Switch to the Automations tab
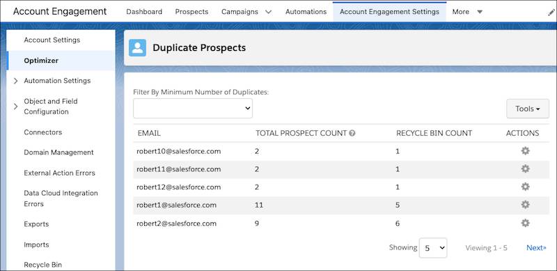 (306, 12)
